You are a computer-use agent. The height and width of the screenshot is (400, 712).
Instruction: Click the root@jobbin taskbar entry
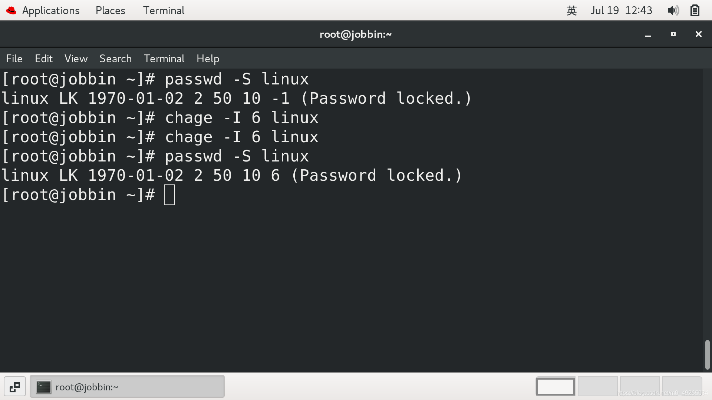[127, 386]
